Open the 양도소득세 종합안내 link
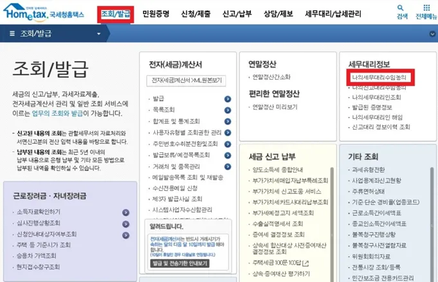Image resolution: width=438 pixels, height=282 pixels. pyautogui.click(x=278, y=170)
